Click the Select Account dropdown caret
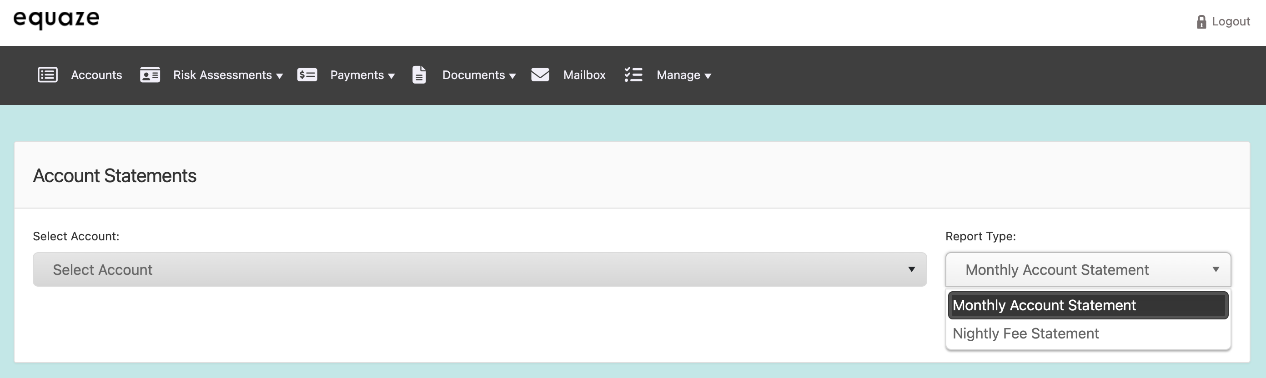This screenshot has height=378, width=1266. tap(912, 269)
